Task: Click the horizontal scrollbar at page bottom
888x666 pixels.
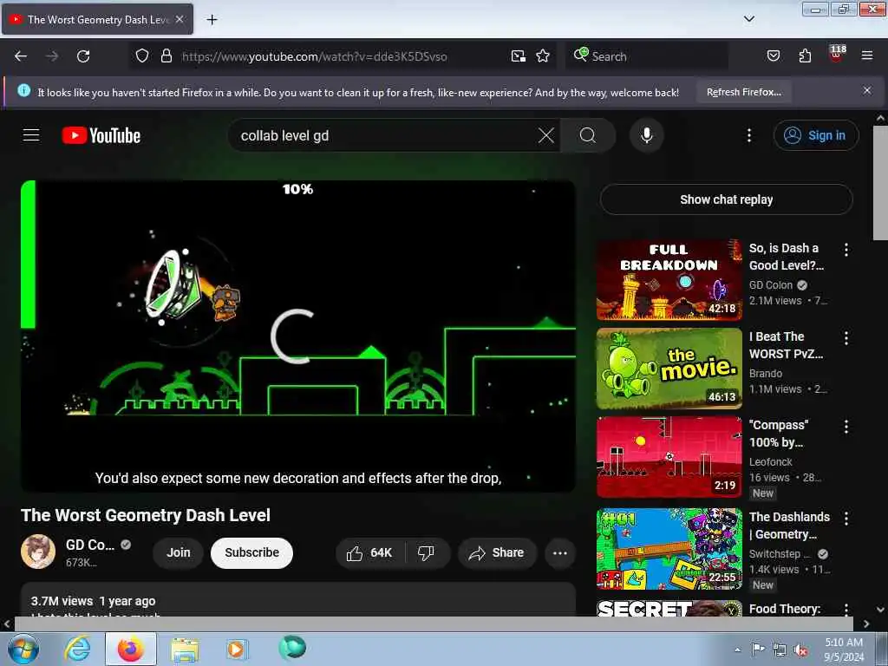Action: pos(434,624)
